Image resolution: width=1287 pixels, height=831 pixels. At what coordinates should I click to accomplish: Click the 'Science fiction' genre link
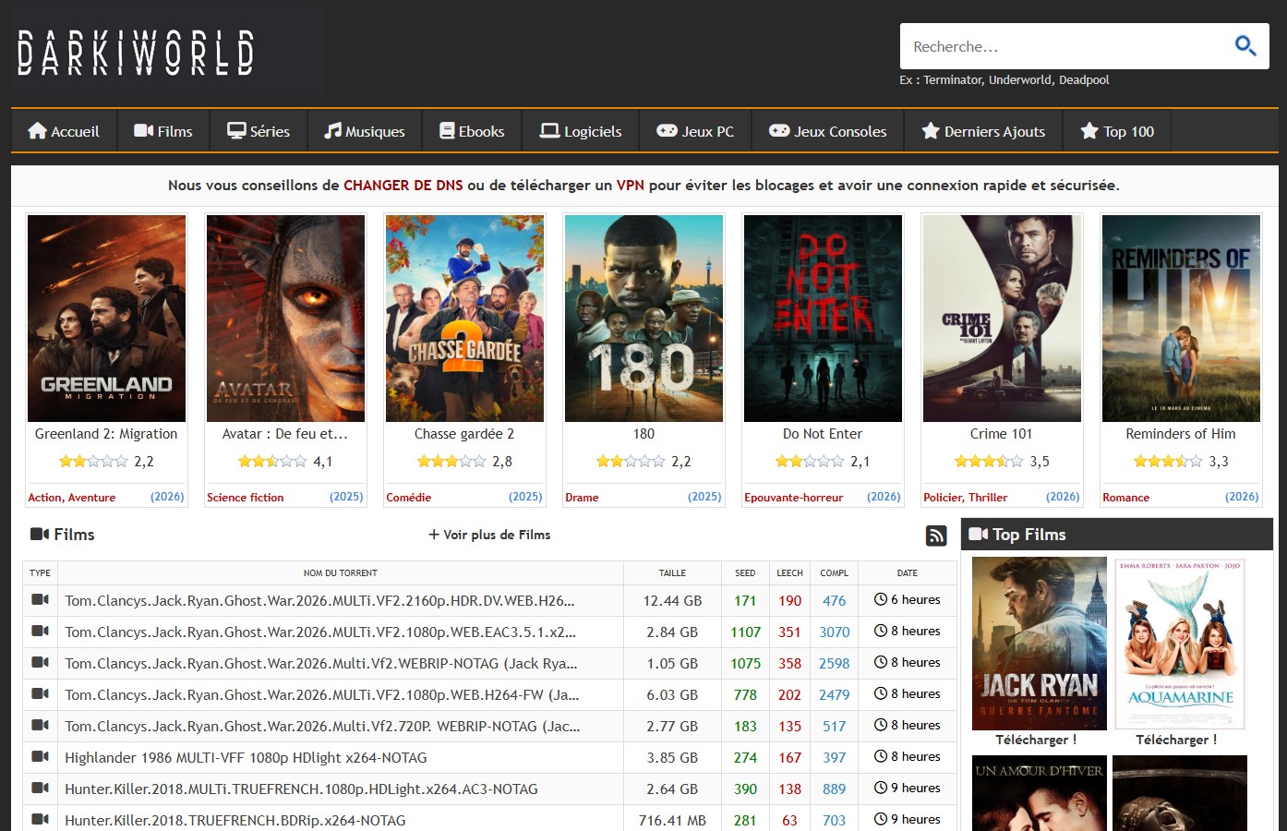click(246, 497)
